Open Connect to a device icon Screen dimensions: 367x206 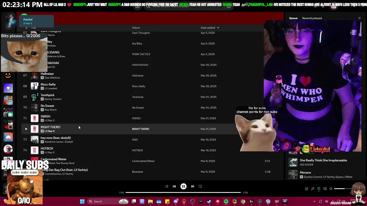(x=325, y=189)
